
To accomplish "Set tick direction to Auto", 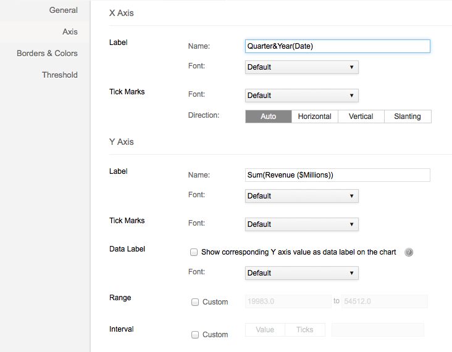I will tap(268, 117).
